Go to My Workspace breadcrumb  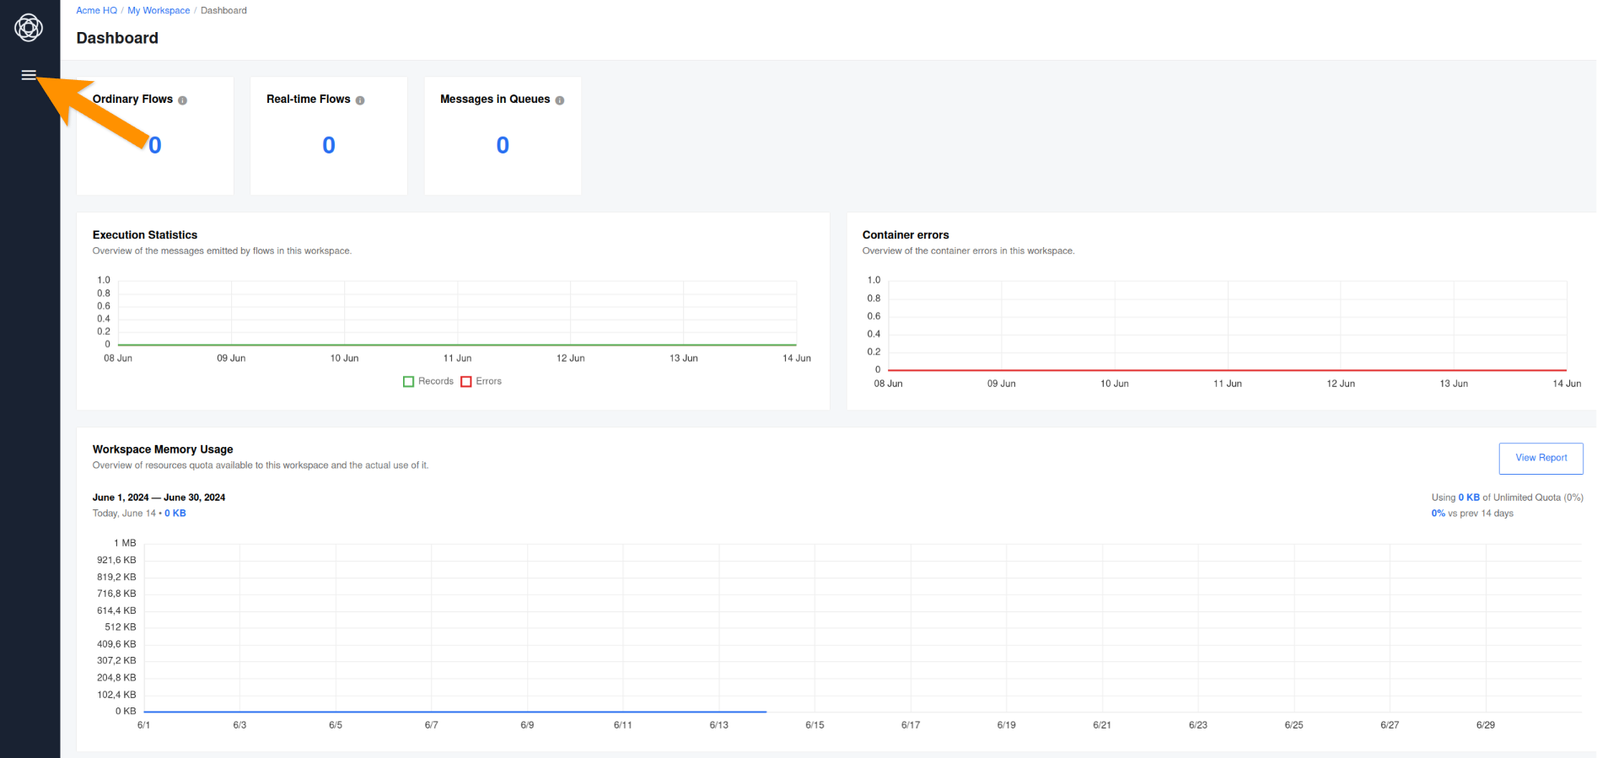(x=159, y=10)
